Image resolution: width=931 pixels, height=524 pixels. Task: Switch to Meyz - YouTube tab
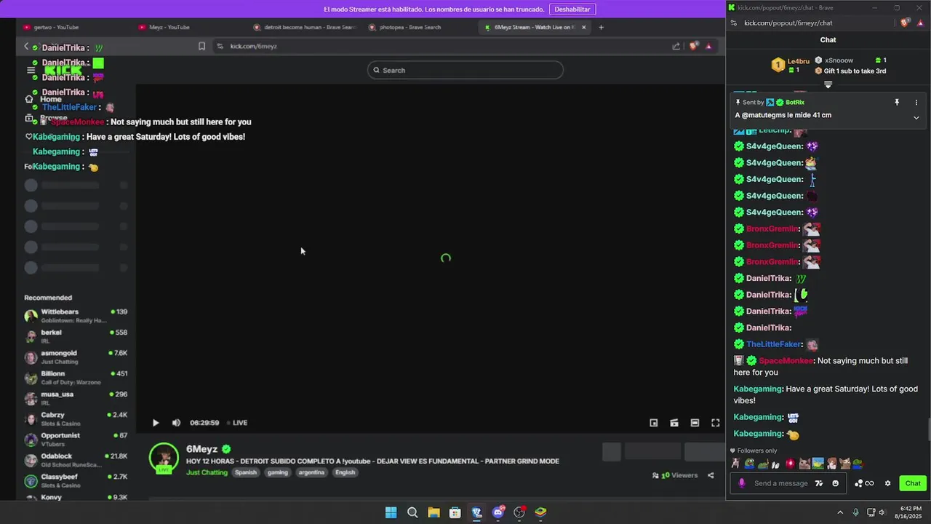pyautogui.click(x=169, y=27)
